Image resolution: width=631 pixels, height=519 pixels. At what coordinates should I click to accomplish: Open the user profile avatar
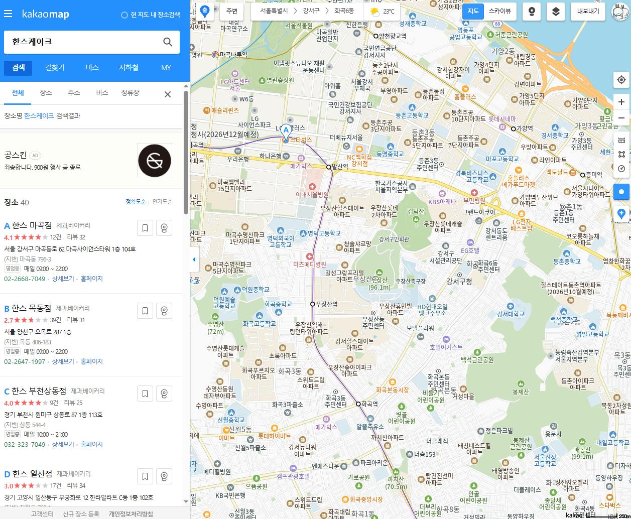(x=620, y=12)
